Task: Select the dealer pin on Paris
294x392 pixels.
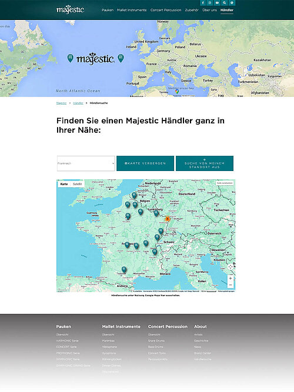Action: pos(128,216)
